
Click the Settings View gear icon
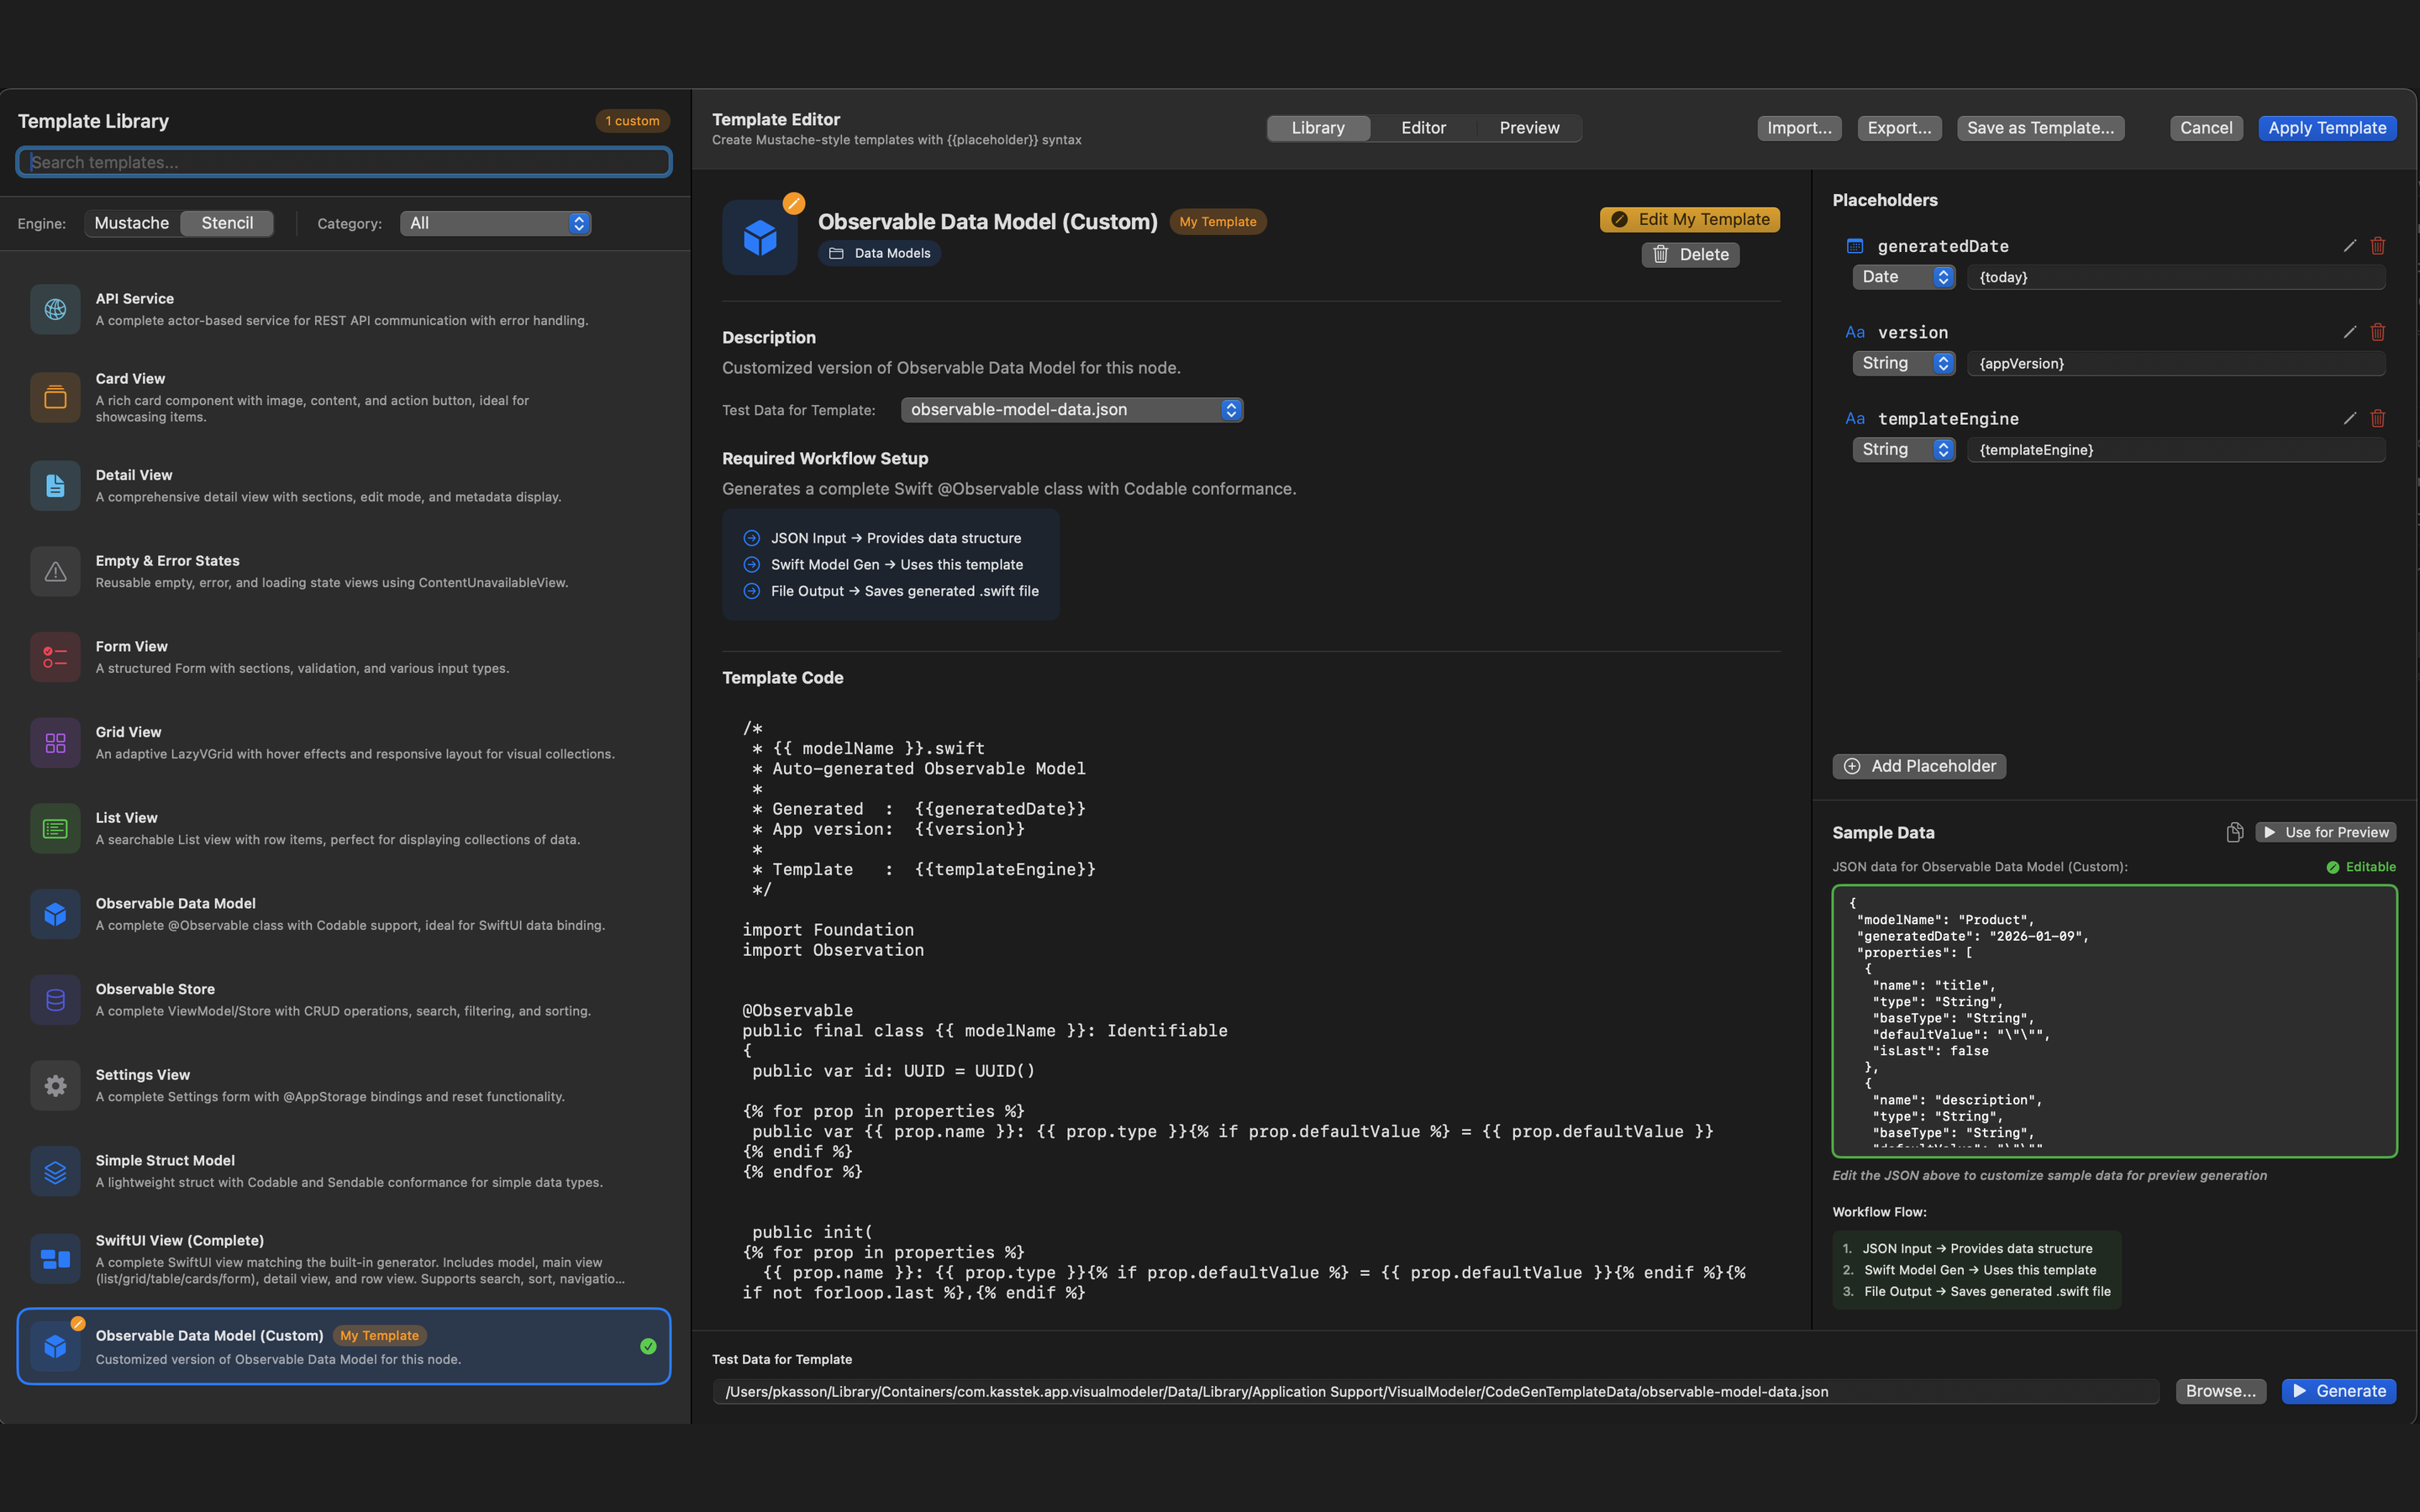[55, 1085]
